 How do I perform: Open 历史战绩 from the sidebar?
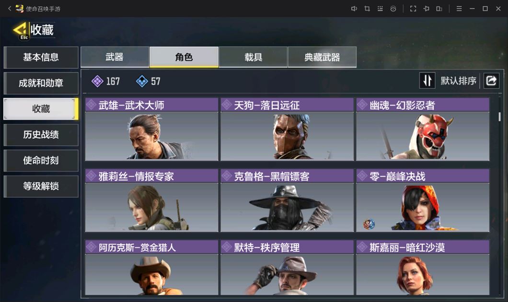click(x=41, y=134)
